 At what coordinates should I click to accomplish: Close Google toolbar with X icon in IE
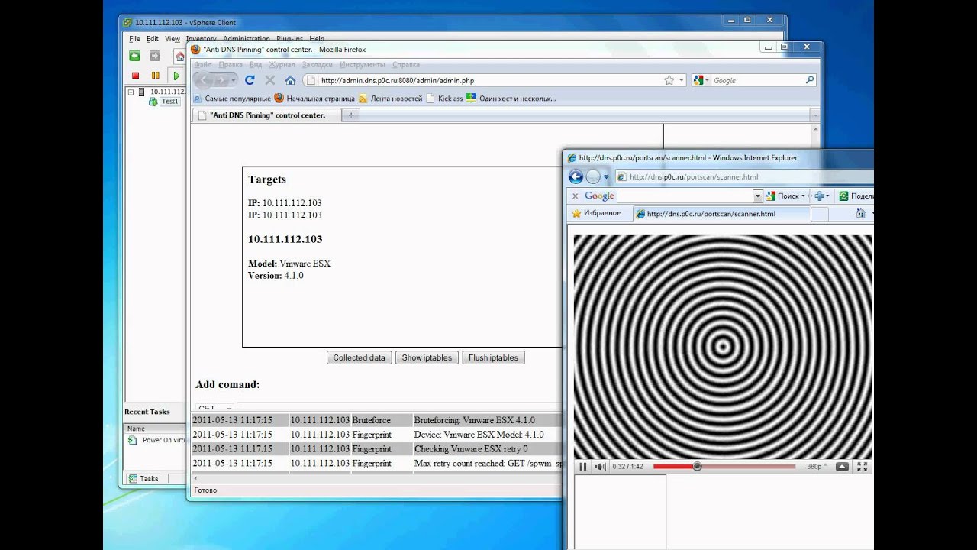(x=576, y=196)
